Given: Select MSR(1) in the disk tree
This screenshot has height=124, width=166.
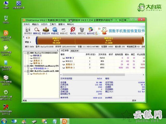Looking at the screenshot, I should point(37,58).
